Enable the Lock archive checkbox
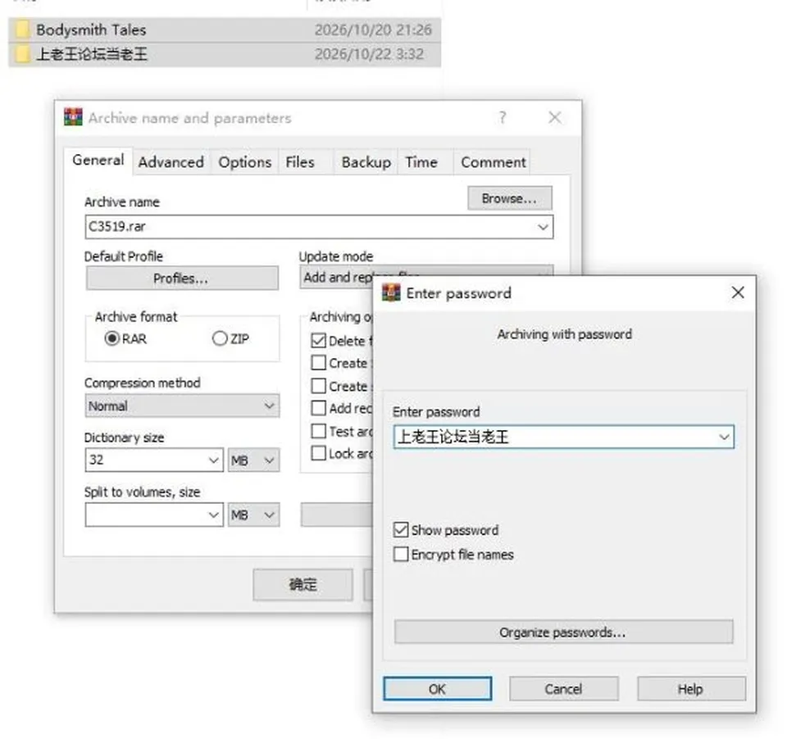 [x=319, y=453]
